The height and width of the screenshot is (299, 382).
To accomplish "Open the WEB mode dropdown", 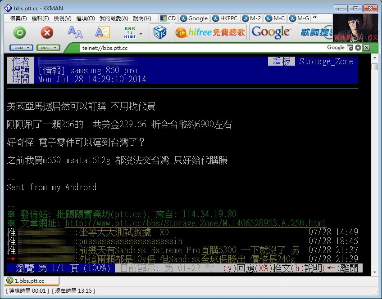I will click(x=21, y=48).
